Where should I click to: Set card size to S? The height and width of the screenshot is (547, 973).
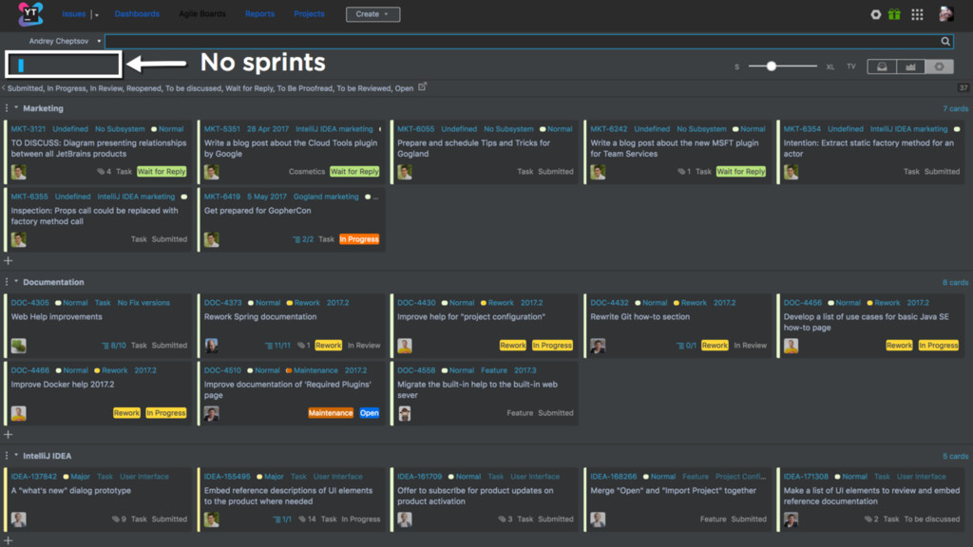click(737, 66)
